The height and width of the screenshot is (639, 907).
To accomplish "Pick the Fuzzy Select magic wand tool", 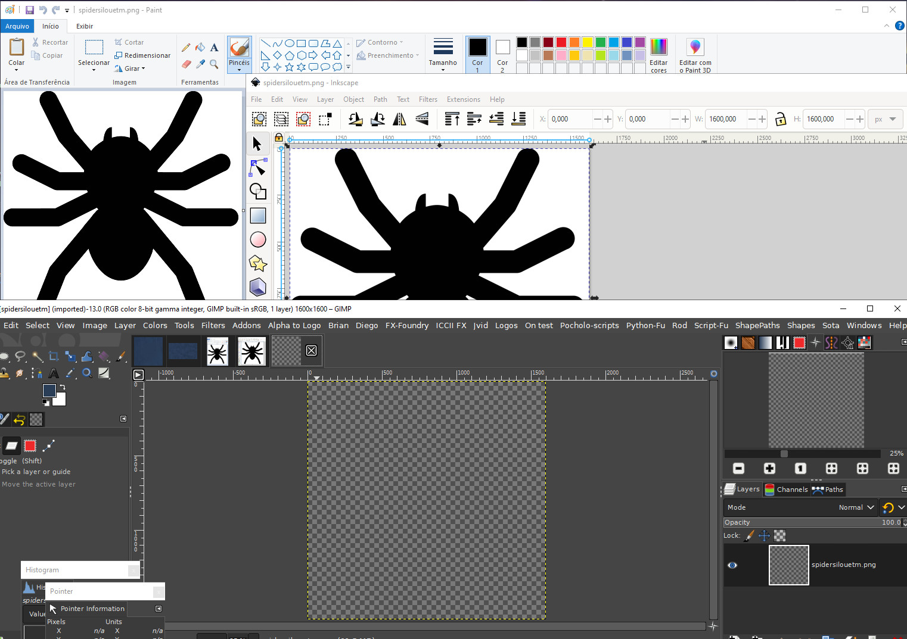I will [x=38, y=357].
